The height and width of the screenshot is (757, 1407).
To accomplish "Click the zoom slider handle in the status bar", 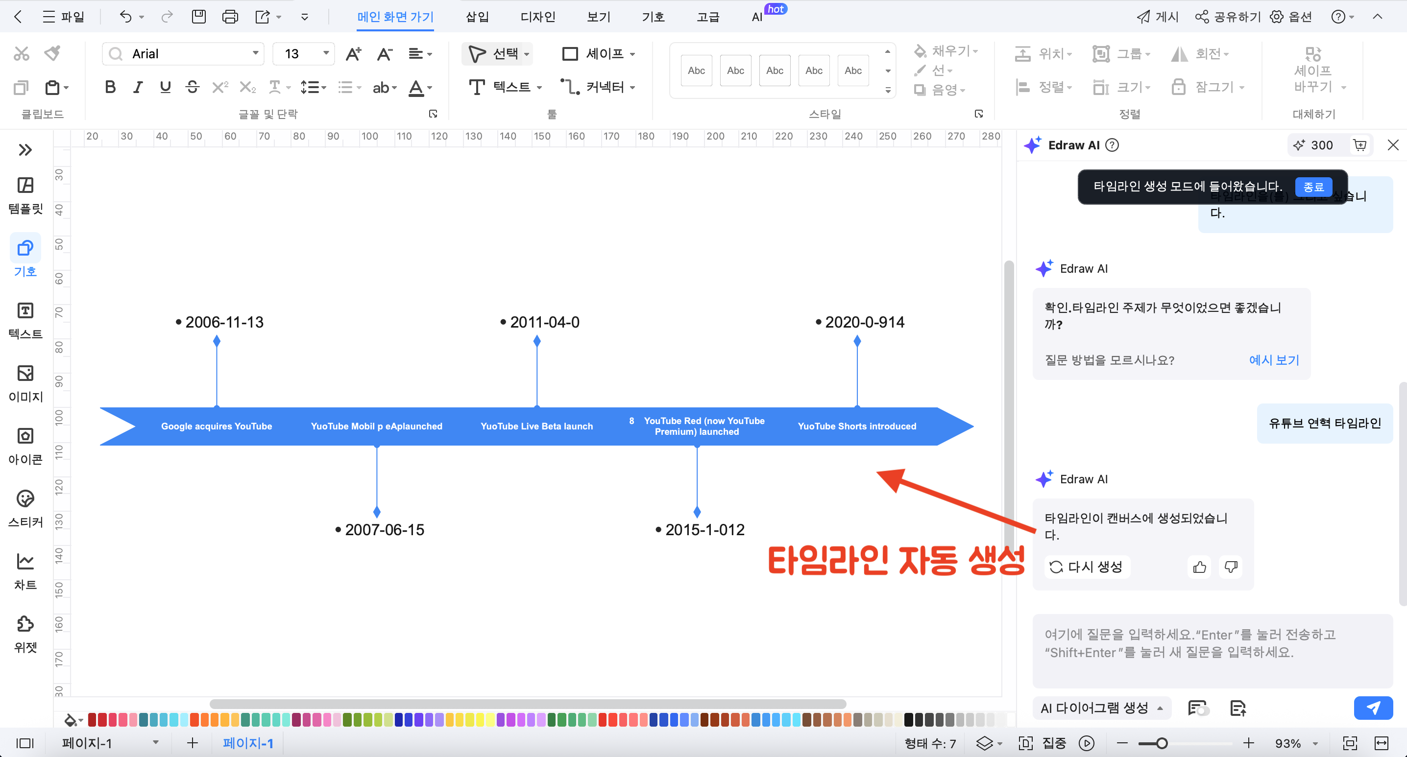I will pos(1162,743).
